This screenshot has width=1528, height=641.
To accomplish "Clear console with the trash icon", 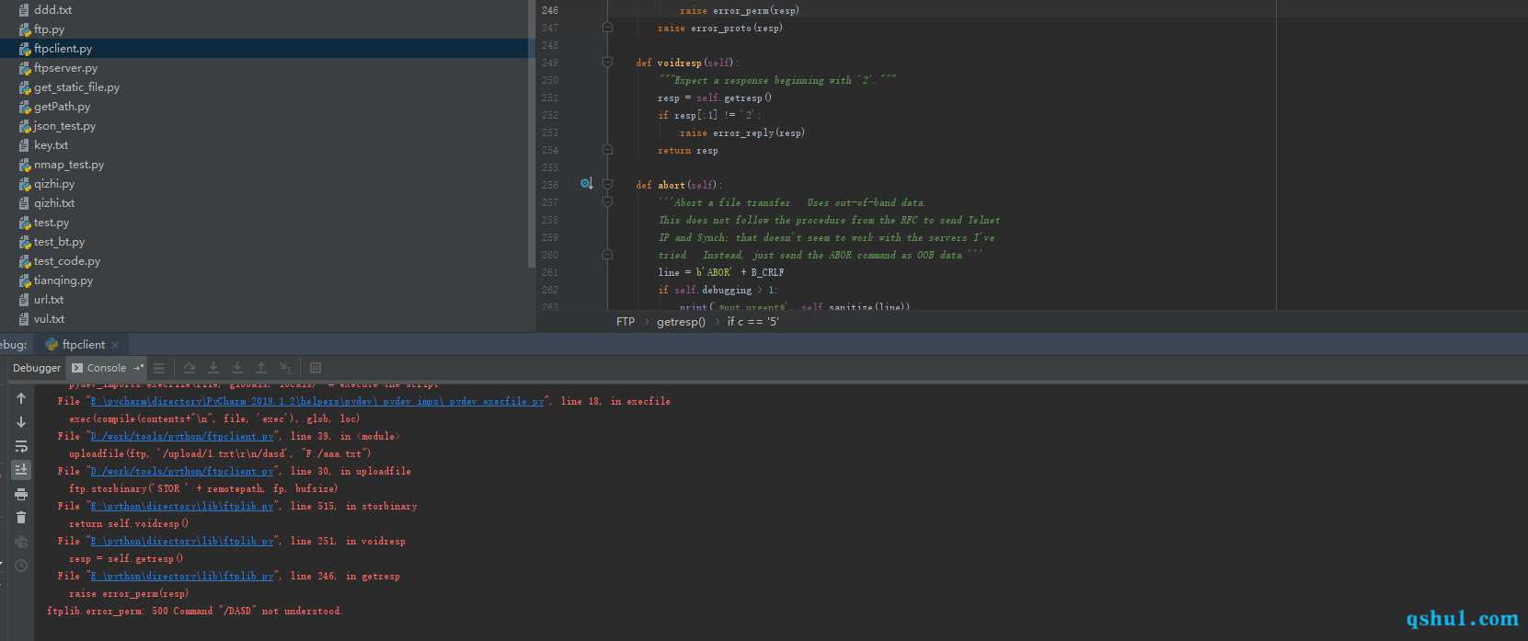I will pyautogui.click(x=21, y=518).
